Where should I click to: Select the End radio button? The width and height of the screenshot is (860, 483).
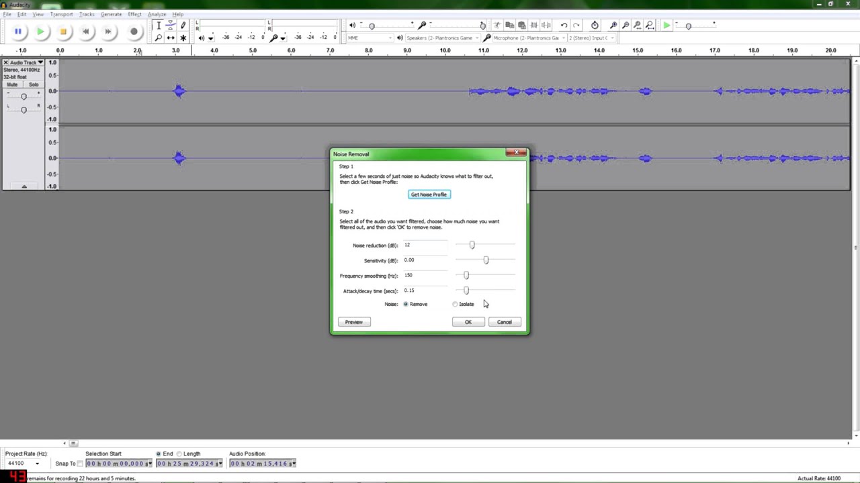(159, 454)
